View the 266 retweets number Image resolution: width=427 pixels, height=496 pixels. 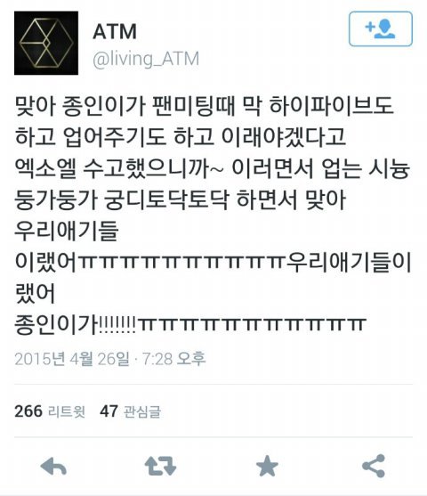28,411
